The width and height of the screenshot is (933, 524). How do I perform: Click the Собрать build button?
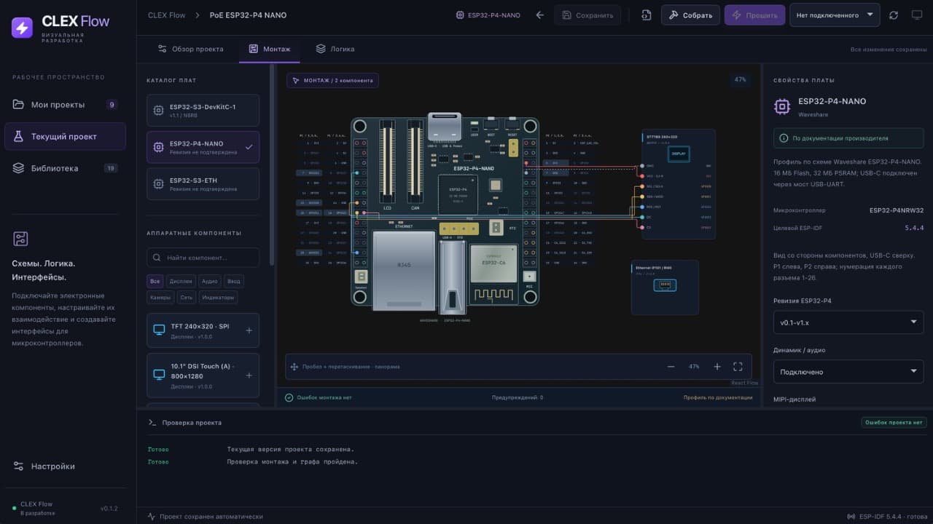point(690,15)
